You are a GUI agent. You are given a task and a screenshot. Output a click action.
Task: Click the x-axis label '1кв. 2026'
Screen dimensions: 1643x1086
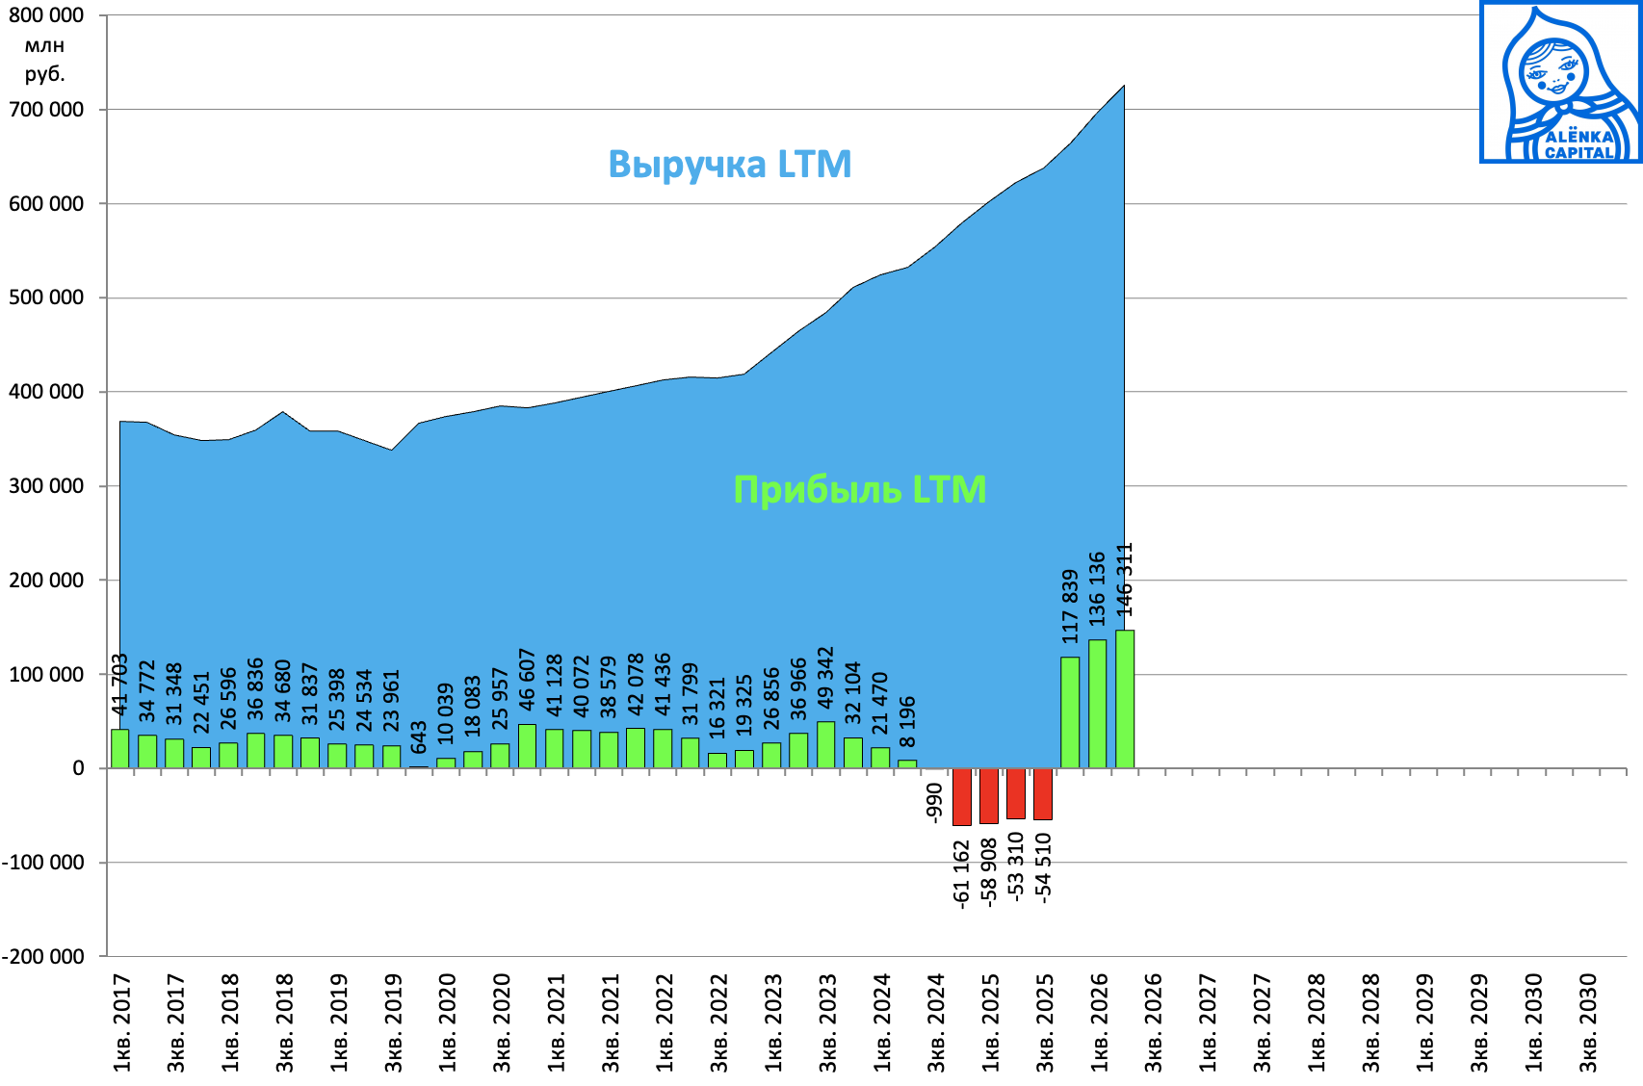[1099, 1022]
